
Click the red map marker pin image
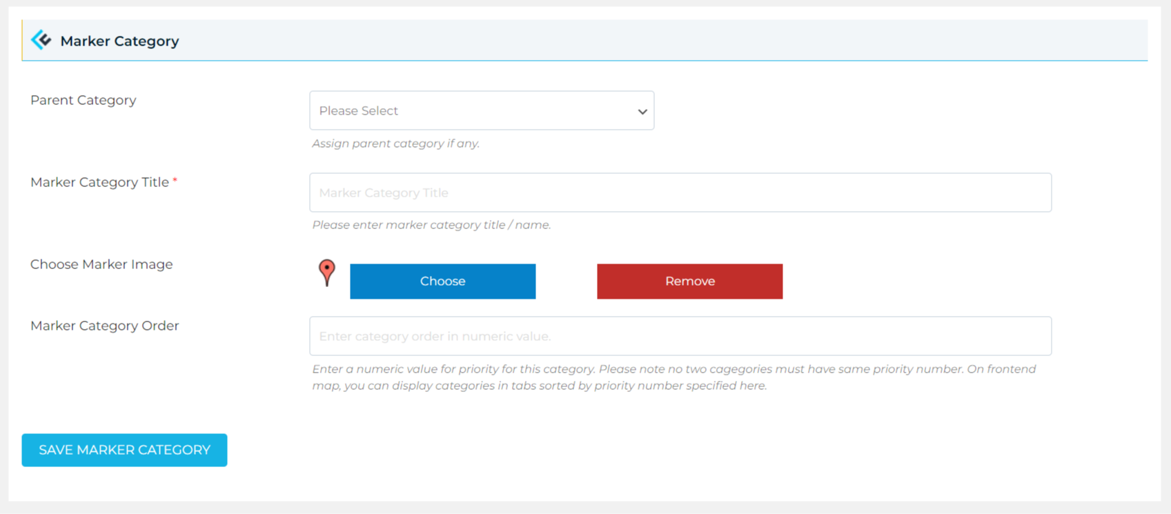point(327,273)
